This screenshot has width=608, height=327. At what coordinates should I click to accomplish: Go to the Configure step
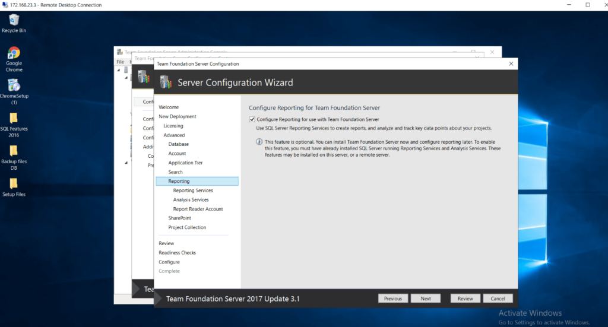point(169,262)
